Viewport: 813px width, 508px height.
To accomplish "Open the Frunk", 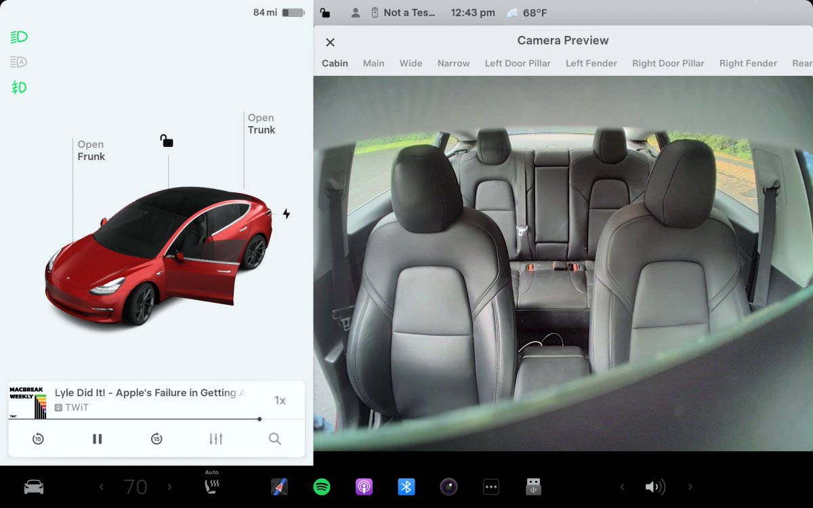I will point(91,150).
